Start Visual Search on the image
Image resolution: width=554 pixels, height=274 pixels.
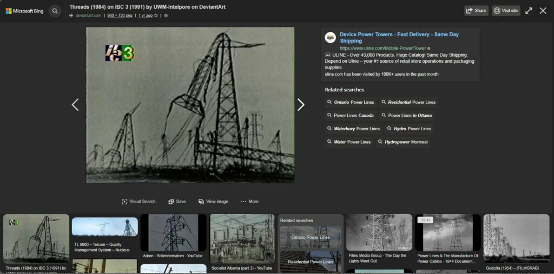pos(138,202)
